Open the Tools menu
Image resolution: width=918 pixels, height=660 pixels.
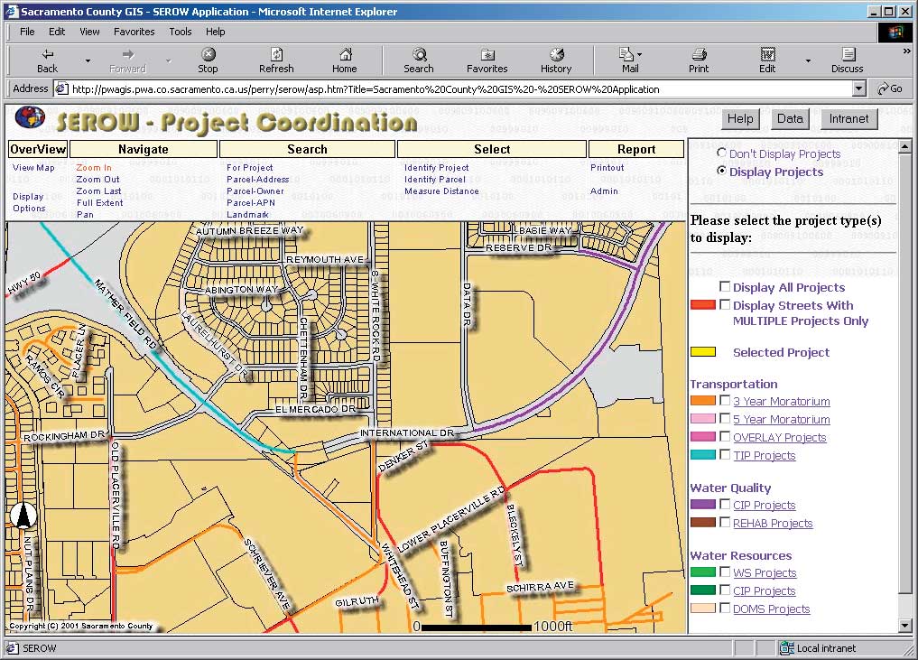181,32
